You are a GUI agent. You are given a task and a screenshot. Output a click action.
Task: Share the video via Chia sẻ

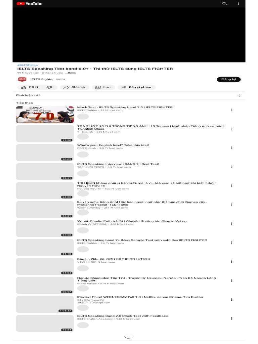pos(75,87)
